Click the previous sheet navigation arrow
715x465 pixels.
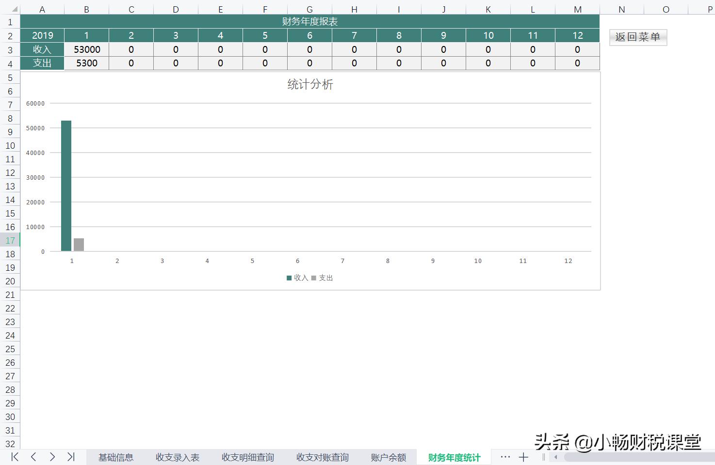[33, 457]
